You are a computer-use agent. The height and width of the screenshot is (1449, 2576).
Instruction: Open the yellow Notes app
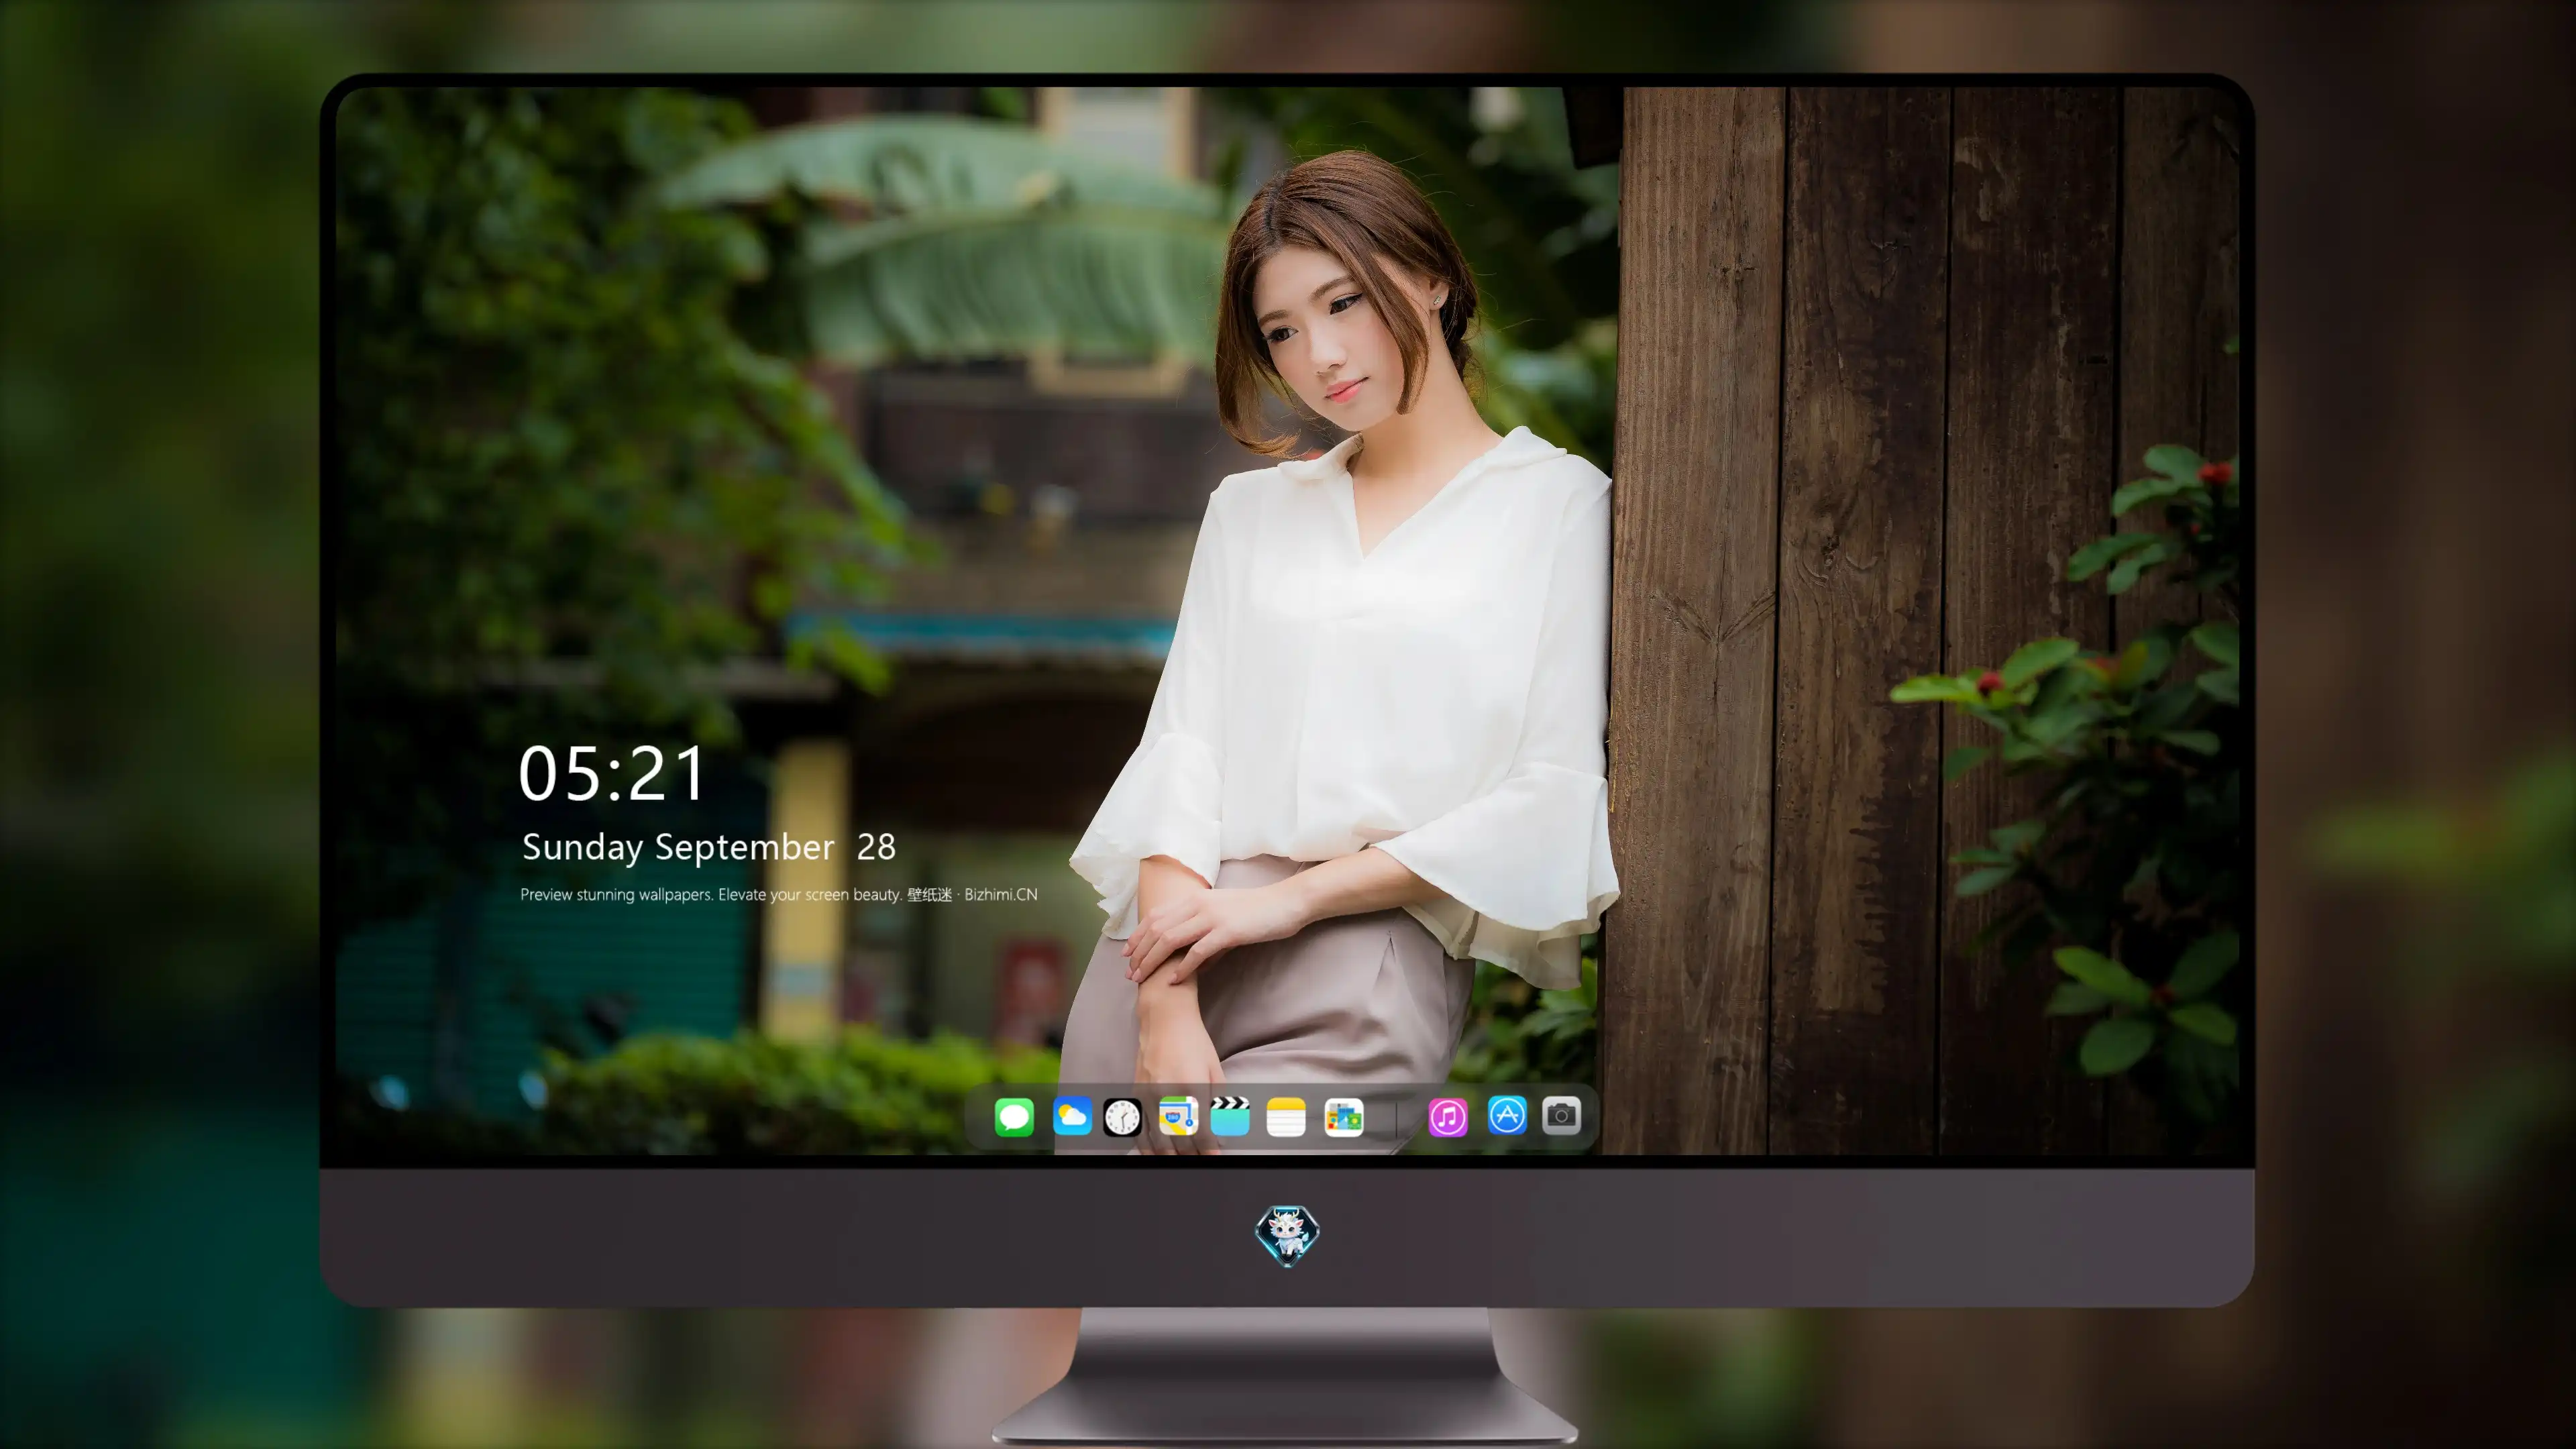click(1286, 1117)
